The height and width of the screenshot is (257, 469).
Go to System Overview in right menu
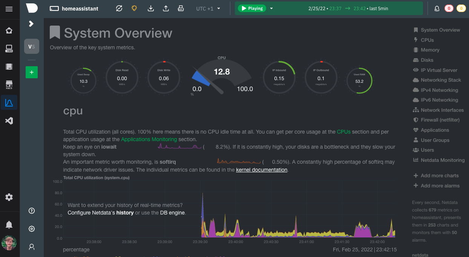pyautogui.click(x=437, y=30)
